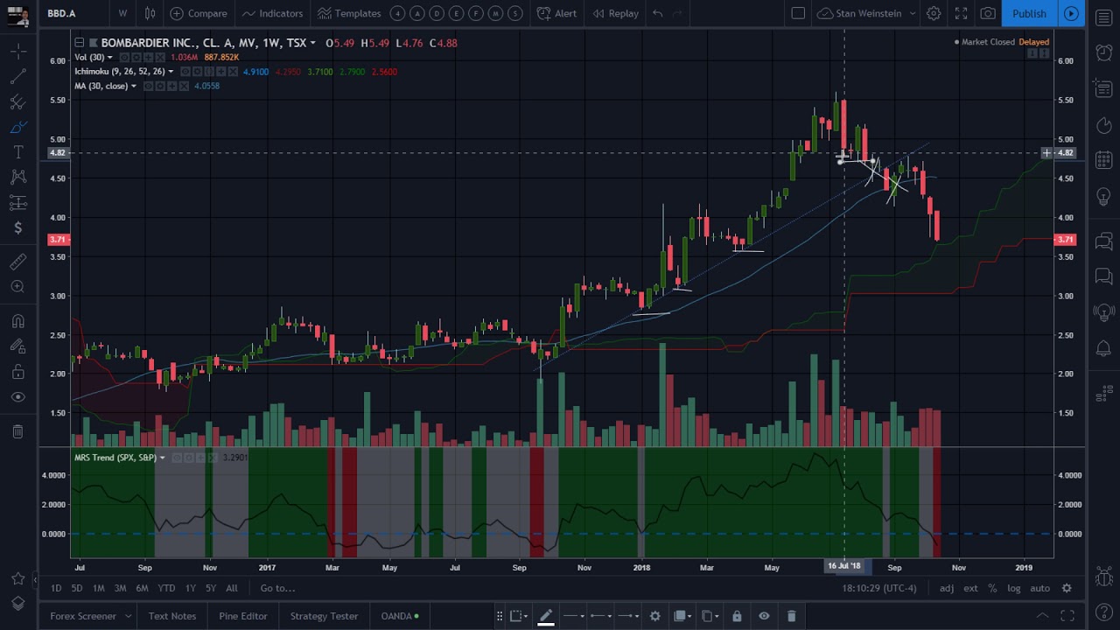Image resolution: width=1120 pixels, height=630 pixels.
Task: Open the Indicators dialog
Action: click(x=272, y=13)
